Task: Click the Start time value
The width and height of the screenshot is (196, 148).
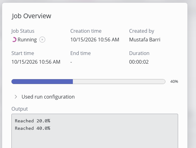Action: point(36,62)
